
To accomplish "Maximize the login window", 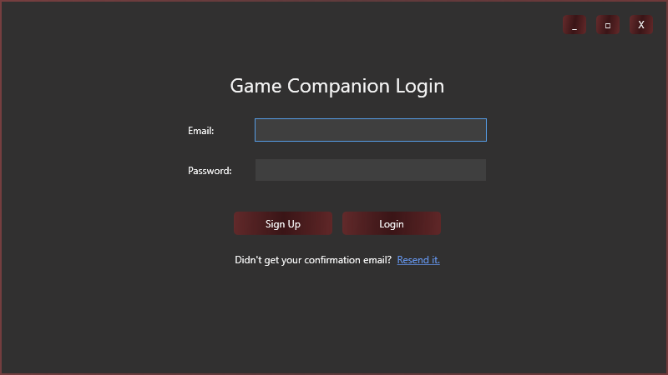I will coord(608,25).
